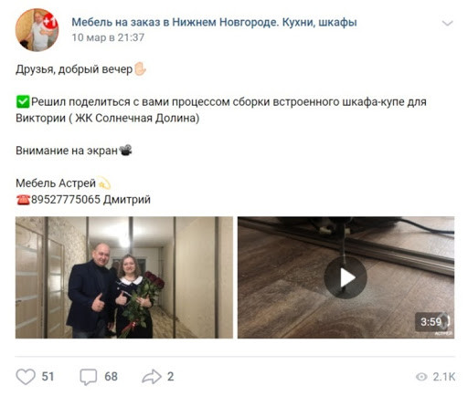468x396 pixels.
Task: Open the group's round avatar
Action: pos(37,30)
